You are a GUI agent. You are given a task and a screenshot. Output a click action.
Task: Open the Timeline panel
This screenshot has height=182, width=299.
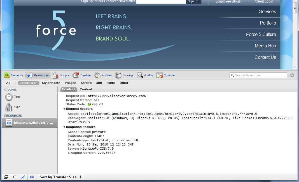(82, 75)
